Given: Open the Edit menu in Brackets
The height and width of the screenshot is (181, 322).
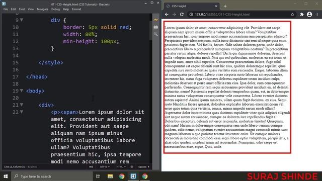Looking at the screenshot, I should (x=14, y=9).
